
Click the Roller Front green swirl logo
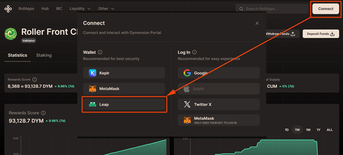click(x=10, y=33)
